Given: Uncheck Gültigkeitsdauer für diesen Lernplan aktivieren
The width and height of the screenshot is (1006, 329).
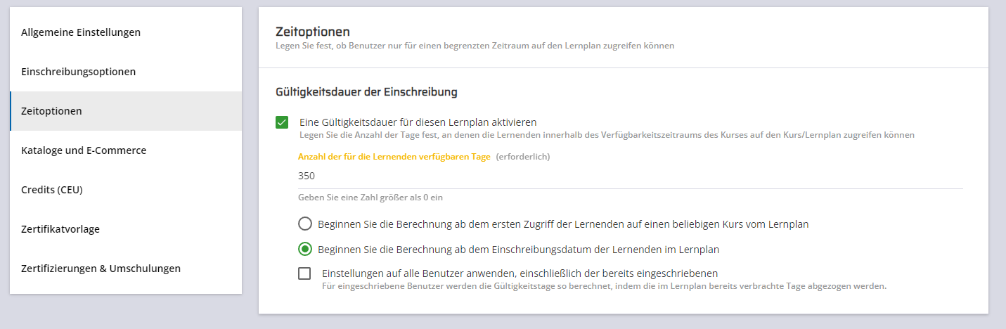Looking at the screenshot, I should [282, 122].
